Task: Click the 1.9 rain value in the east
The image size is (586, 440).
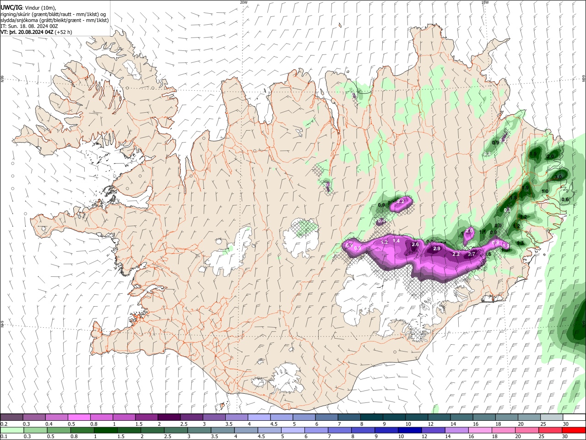Action: point(526,187)
